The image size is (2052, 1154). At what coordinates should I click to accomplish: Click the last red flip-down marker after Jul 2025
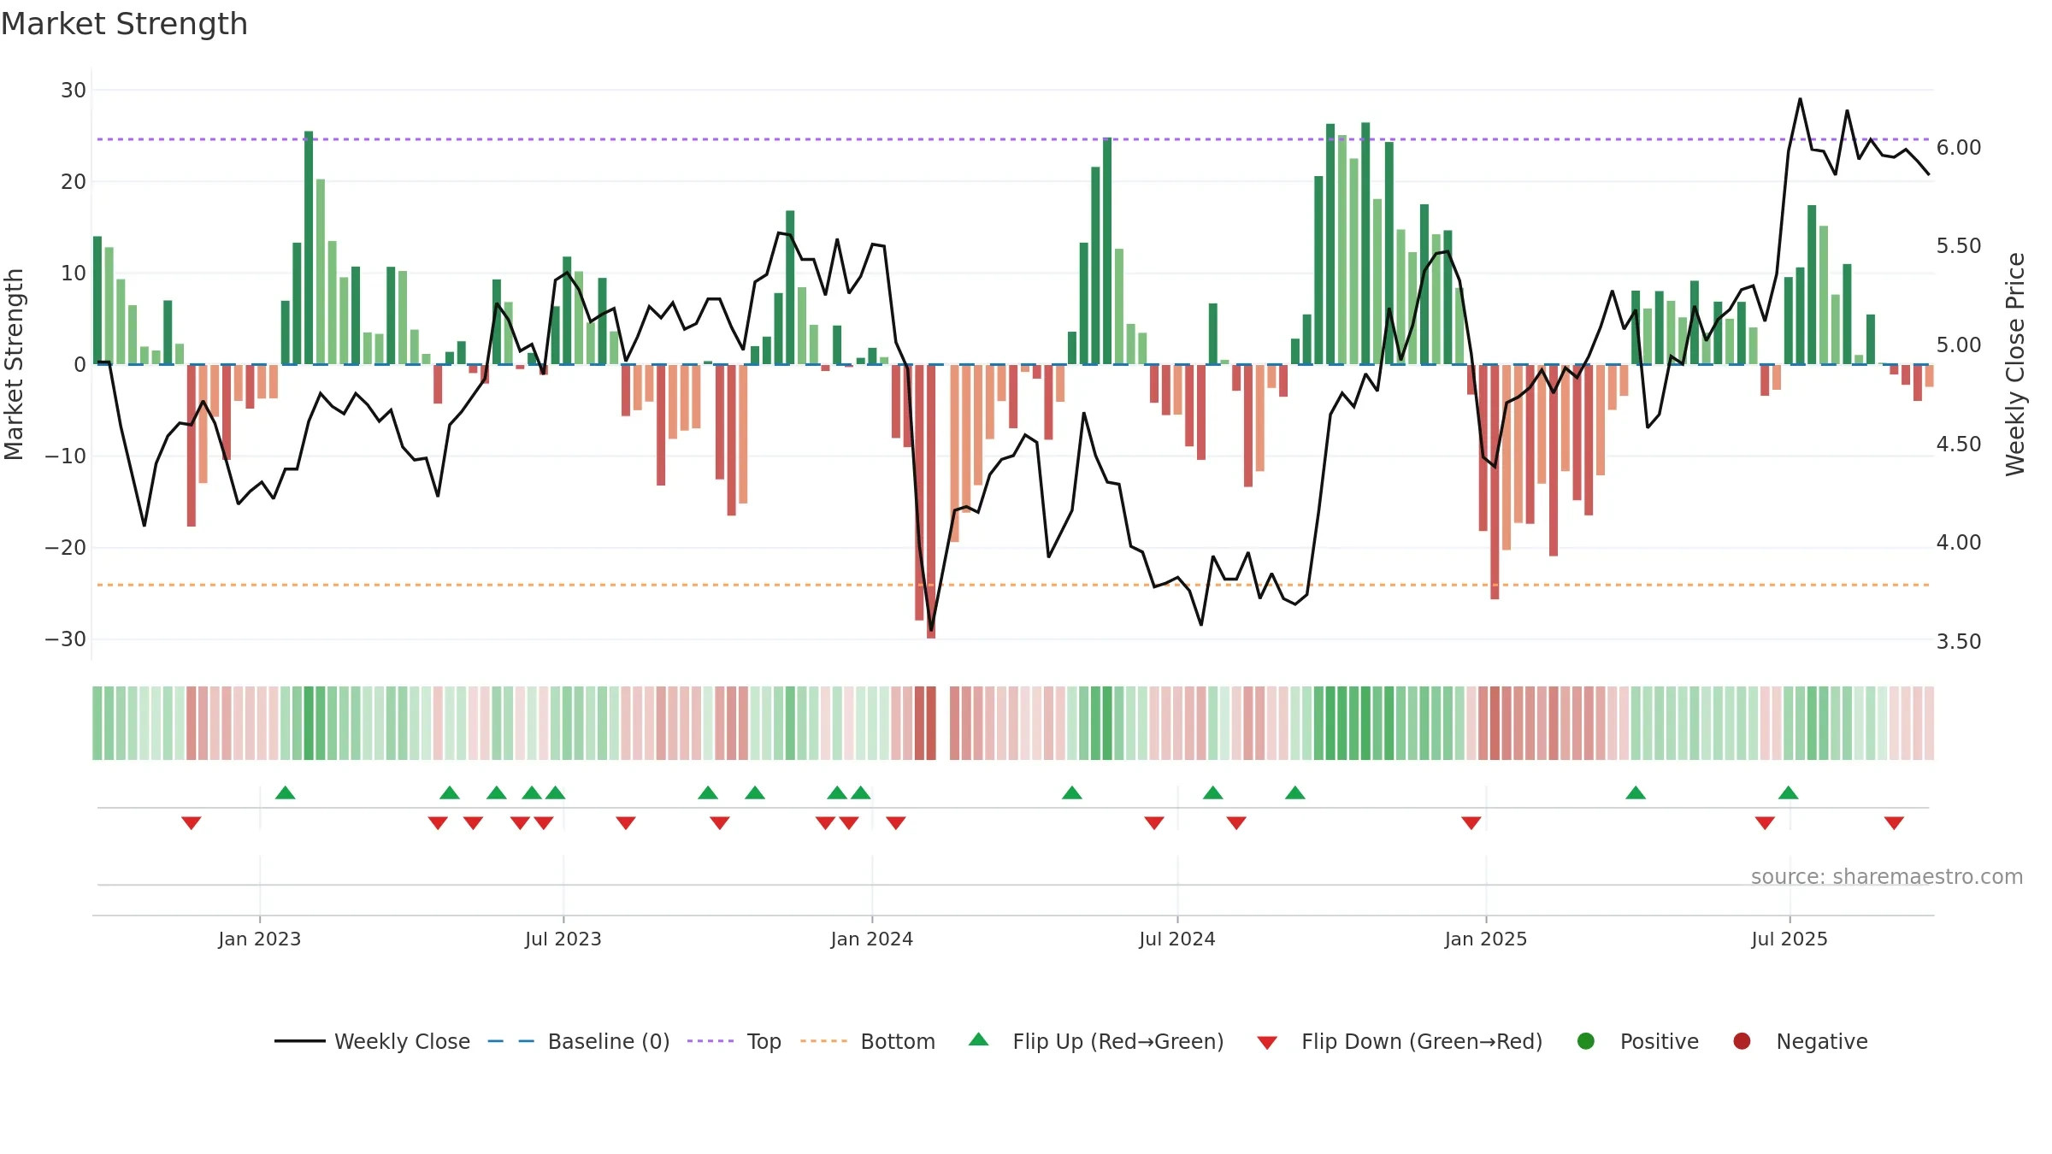(1894, 822)
